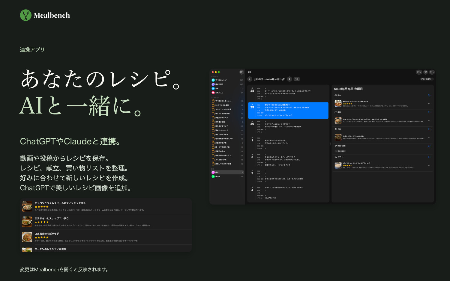Click the plus icon in the 朝食 section
Image resolution: width=450 pixels, height=281 pixels.
point(429,95)
